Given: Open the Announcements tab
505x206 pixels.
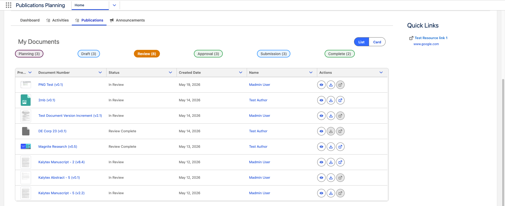Looking at the screenshot, I should (x=127, y=20).
